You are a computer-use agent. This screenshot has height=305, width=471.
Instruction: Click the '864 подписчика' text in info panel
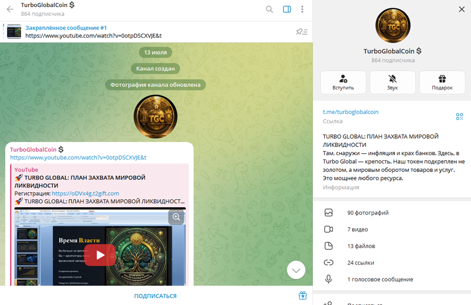coord(393,60)
